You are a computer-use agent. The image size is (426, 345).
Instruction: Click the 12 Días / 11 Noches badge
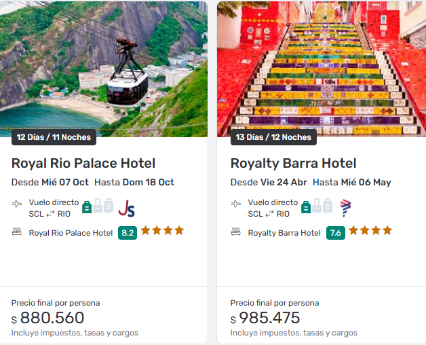[54, 137]
